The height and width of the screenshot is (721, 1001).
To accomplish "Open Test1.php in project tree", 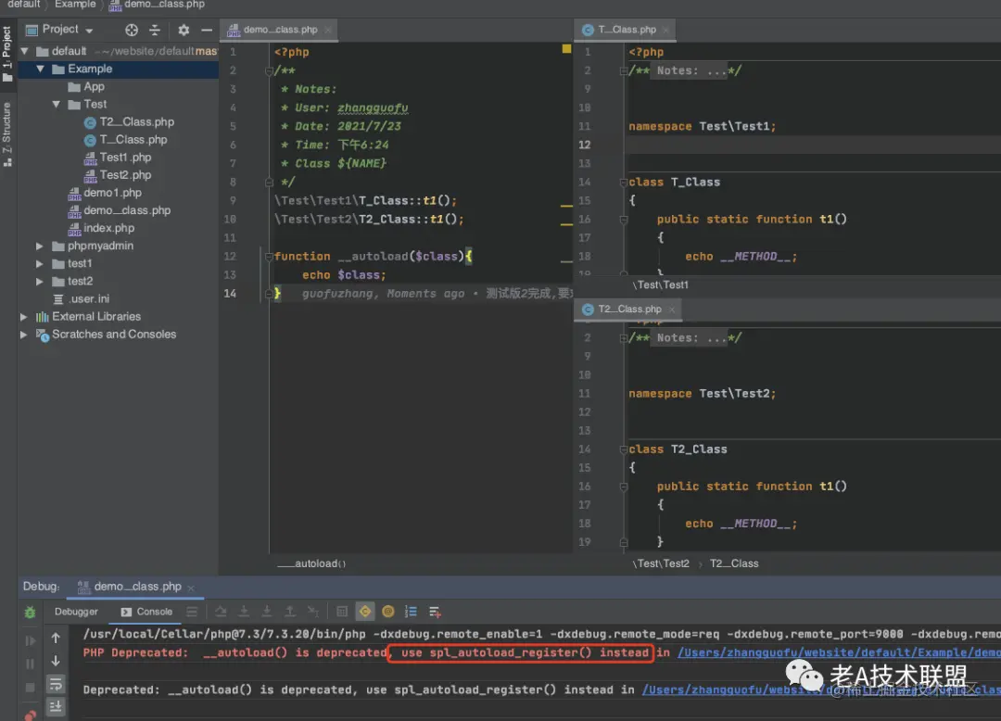I will point(118,158).
